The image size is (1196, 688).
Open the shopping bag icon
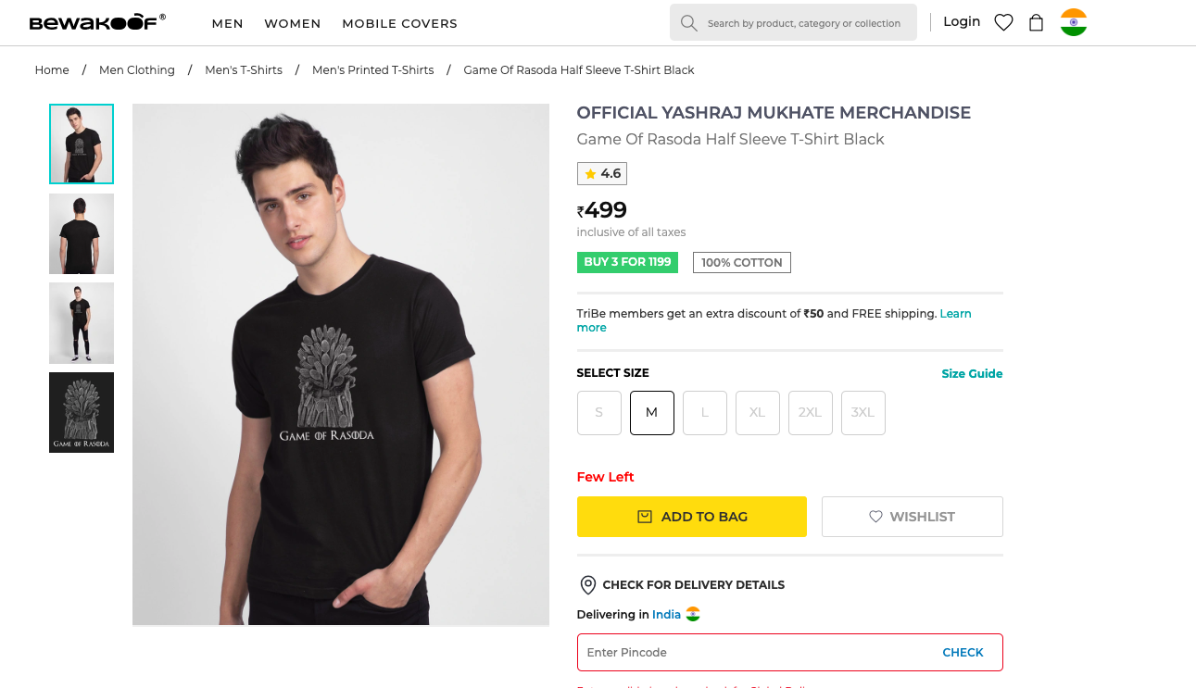[x=1037, y=22]
